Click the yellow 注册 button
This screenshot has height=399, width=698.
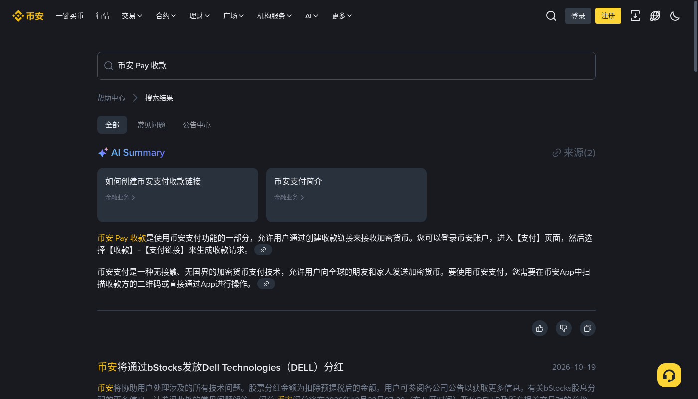point(608,16)
